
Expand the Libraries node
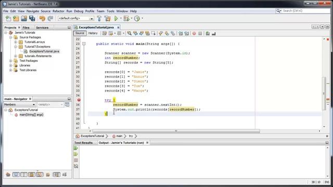10,65
